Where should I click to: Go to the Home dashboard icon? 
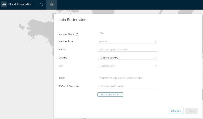(x=41, y=5)
